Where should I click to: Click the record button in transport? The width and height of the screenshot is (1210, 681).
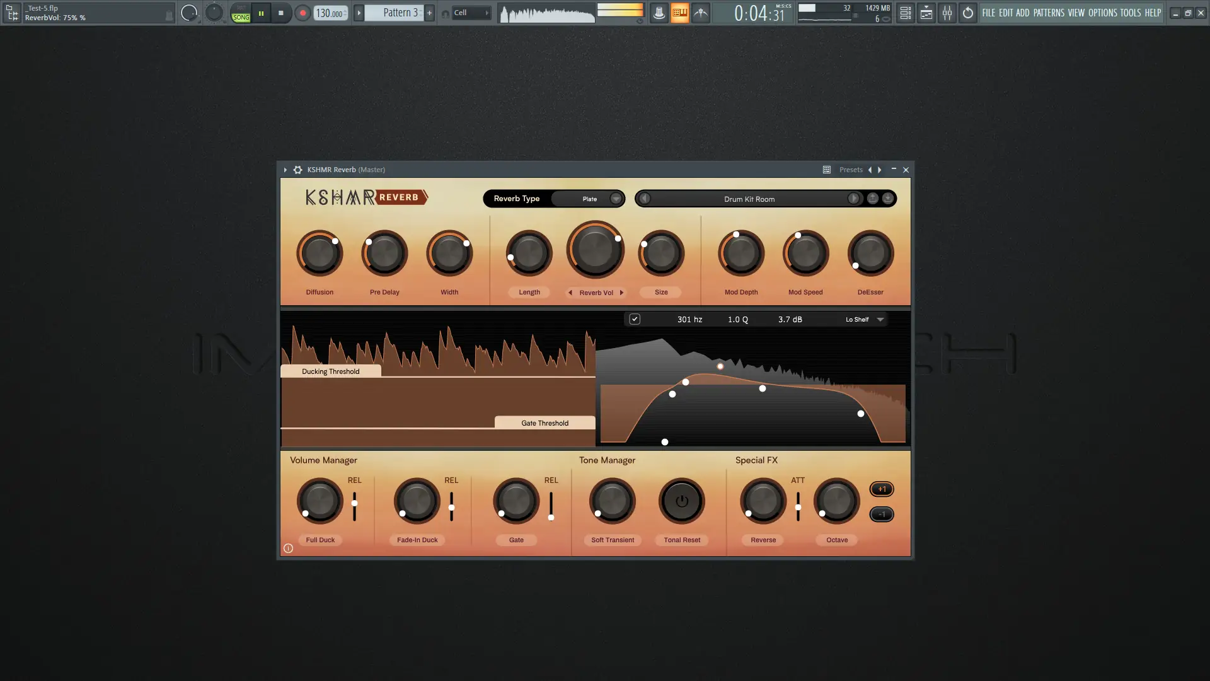point(302,13)
